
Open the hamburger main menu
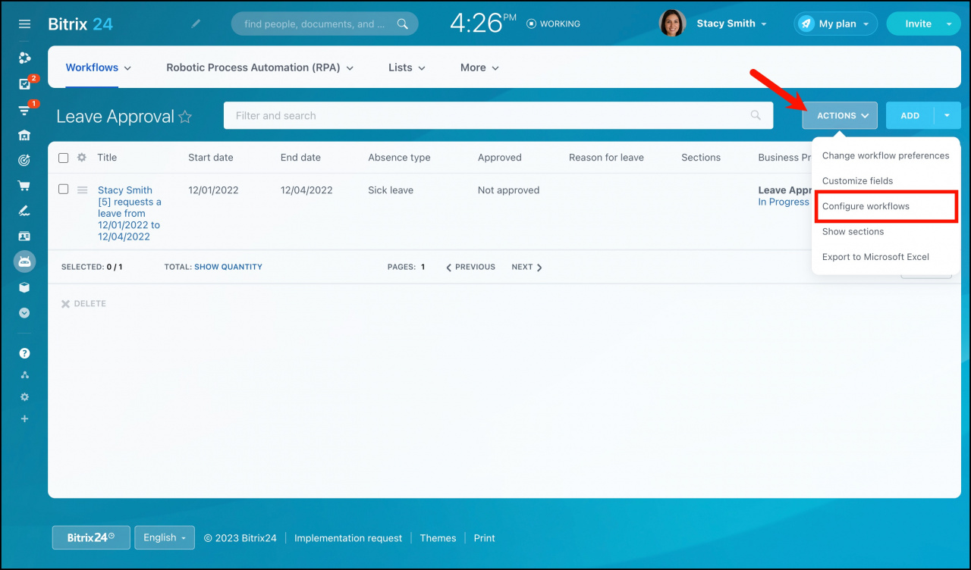tap(24, 24)
